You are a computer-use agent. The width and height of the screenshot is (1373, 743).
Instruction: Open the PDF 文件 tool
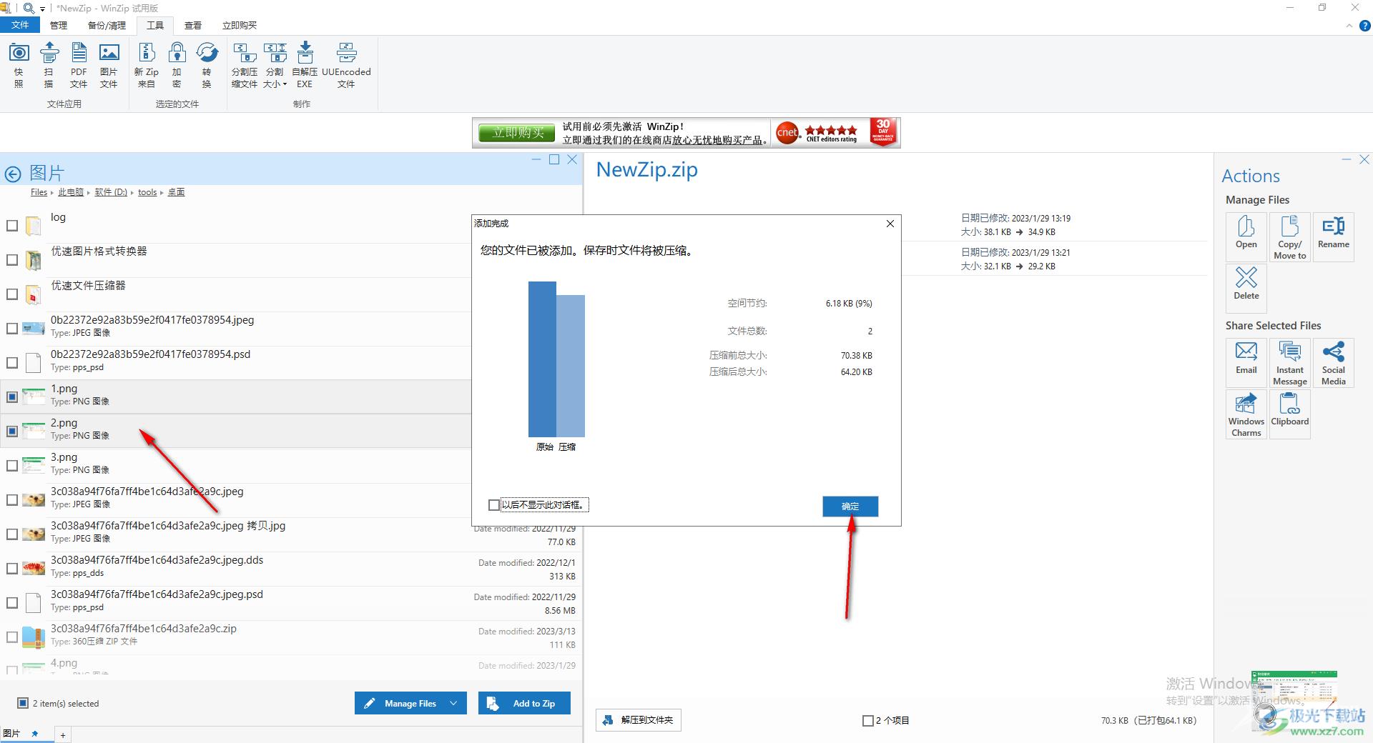pos(79,64)
